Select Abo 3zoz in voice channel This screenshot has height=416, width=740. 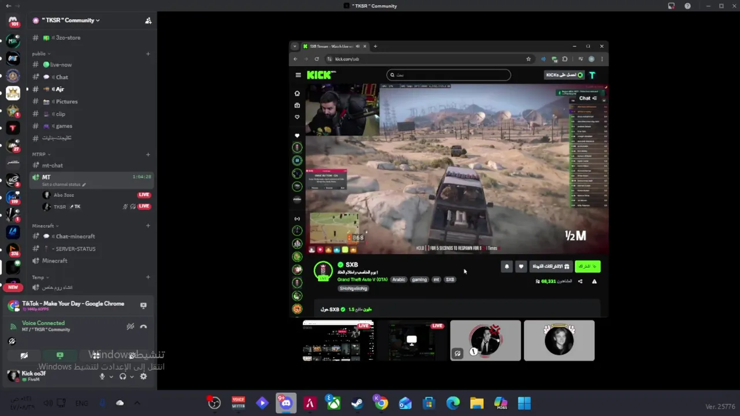(x=97, y=195)
